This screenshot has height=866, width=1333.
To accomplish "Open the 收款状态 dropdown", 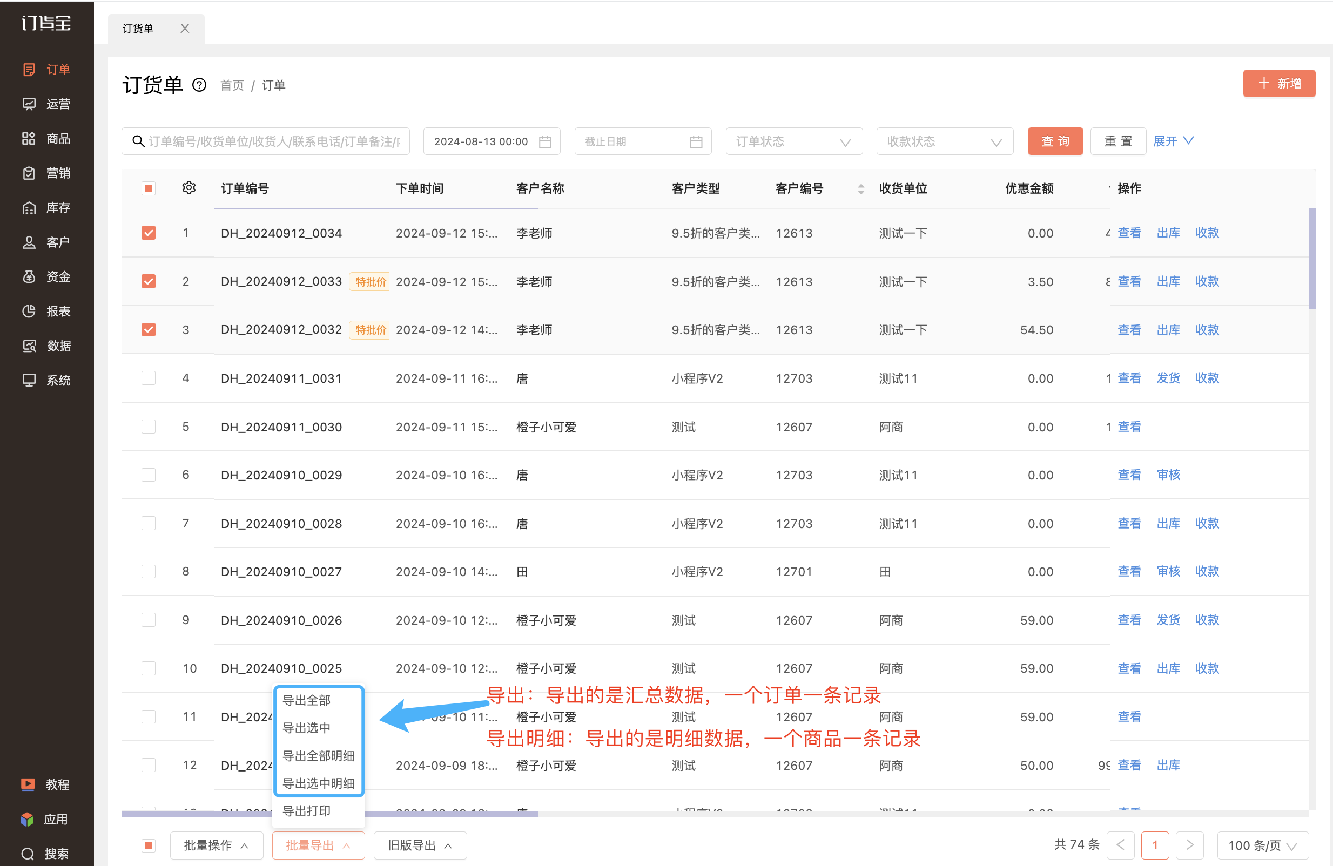I will (944, 141).
